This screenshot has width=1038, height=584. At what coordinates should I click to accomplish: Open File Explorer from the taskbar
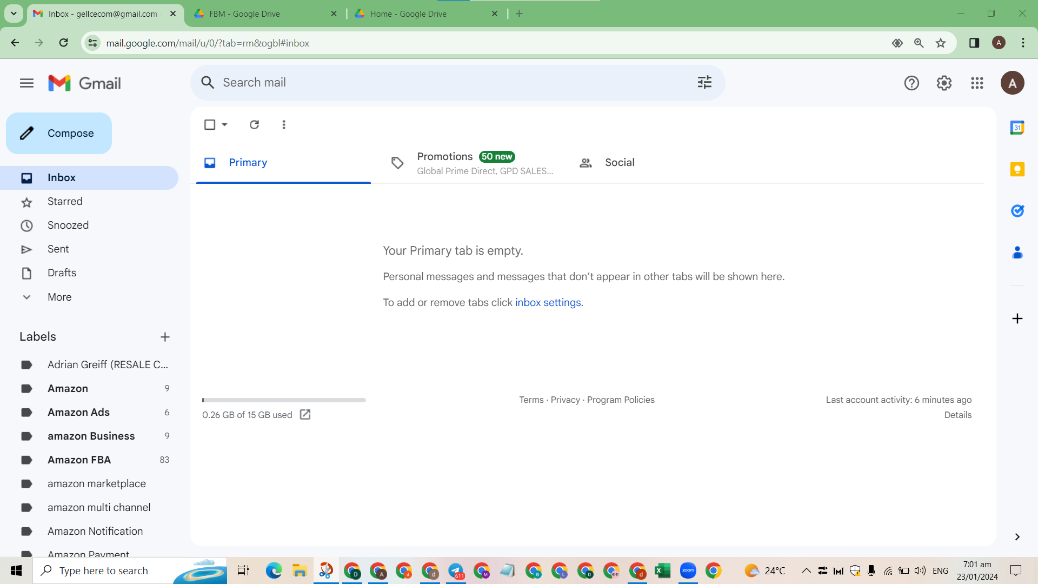(300, 570)
